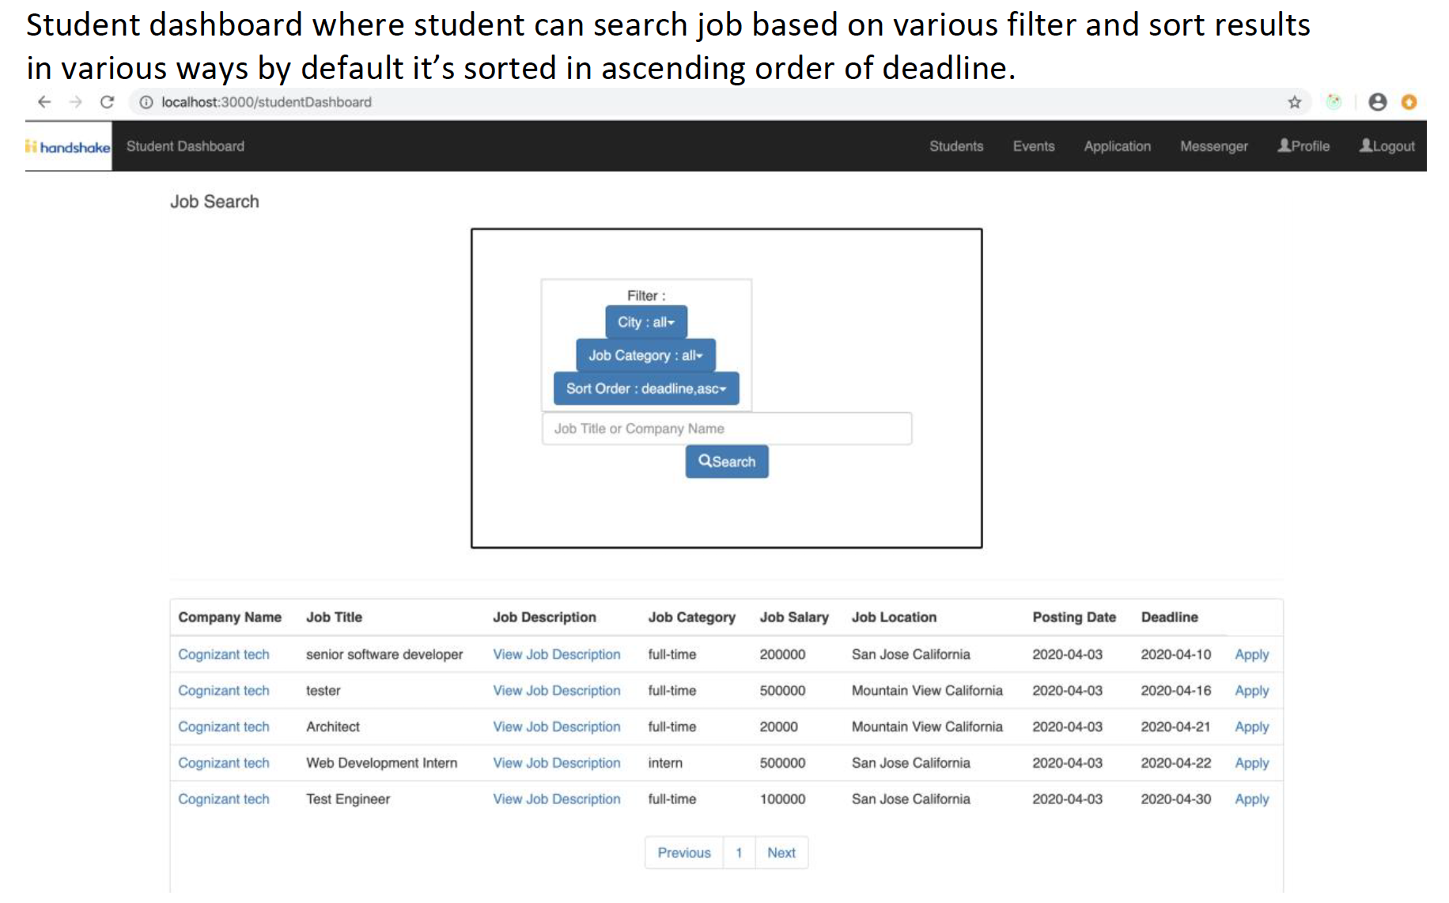Expand the City : all filter dropdown
This screenshot has height=903, width=1449.
coord(646,322)
